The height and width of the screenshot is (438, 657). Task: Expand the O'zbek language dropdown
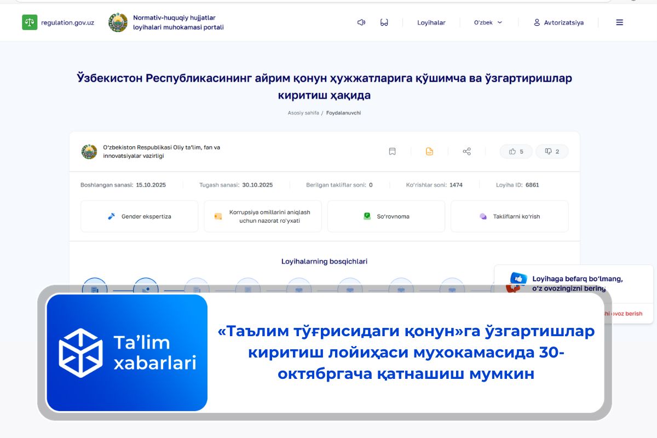coord(487,22)
